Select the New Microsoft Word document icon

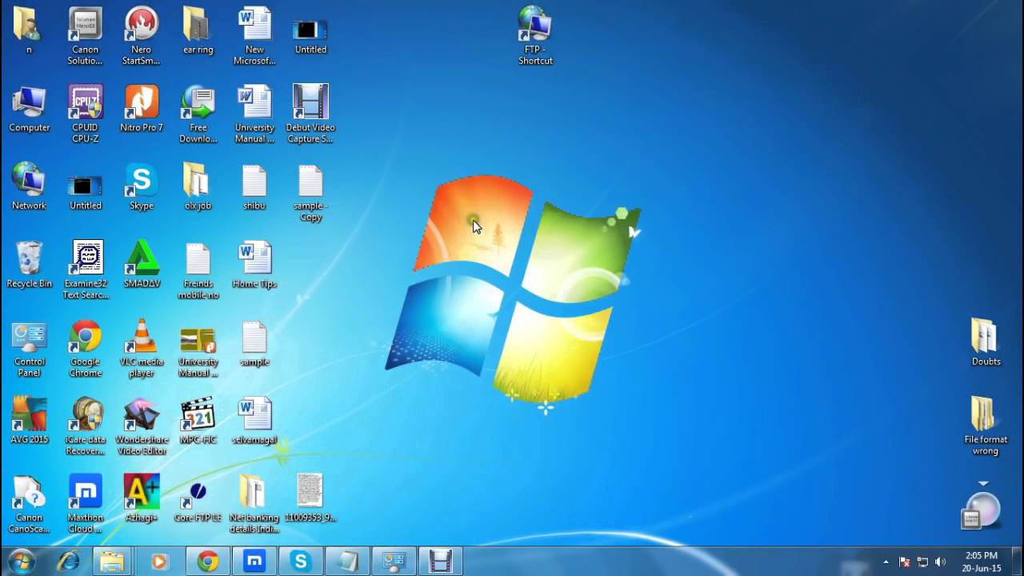pos(254,36)
